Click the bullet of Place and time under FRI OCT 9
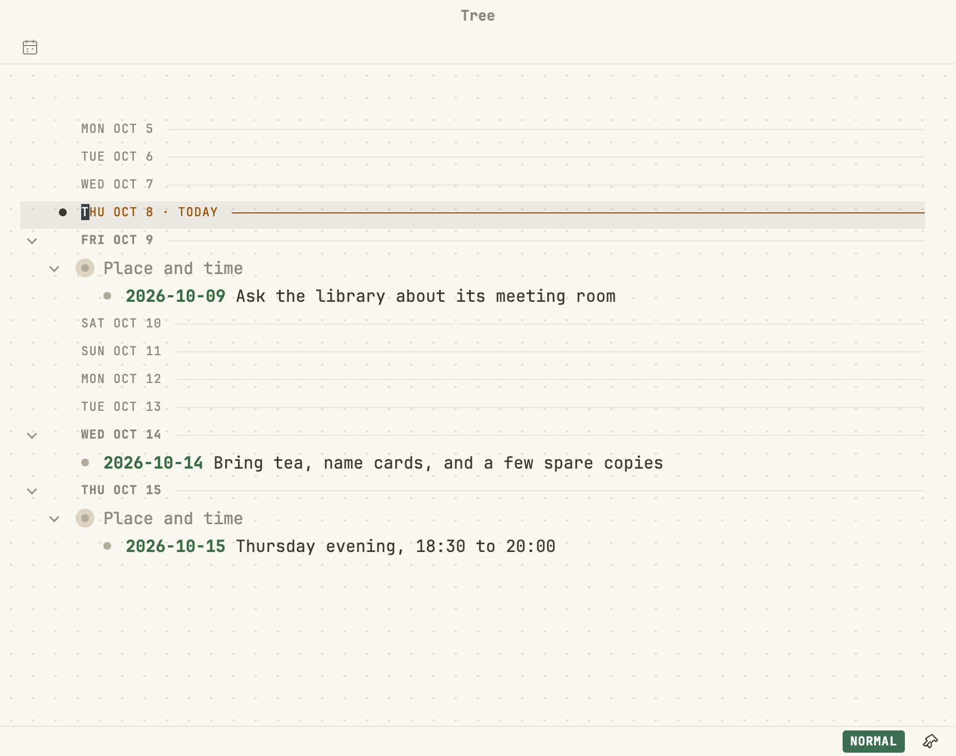Viewport: 956px width, 756px height. point(85,268)
